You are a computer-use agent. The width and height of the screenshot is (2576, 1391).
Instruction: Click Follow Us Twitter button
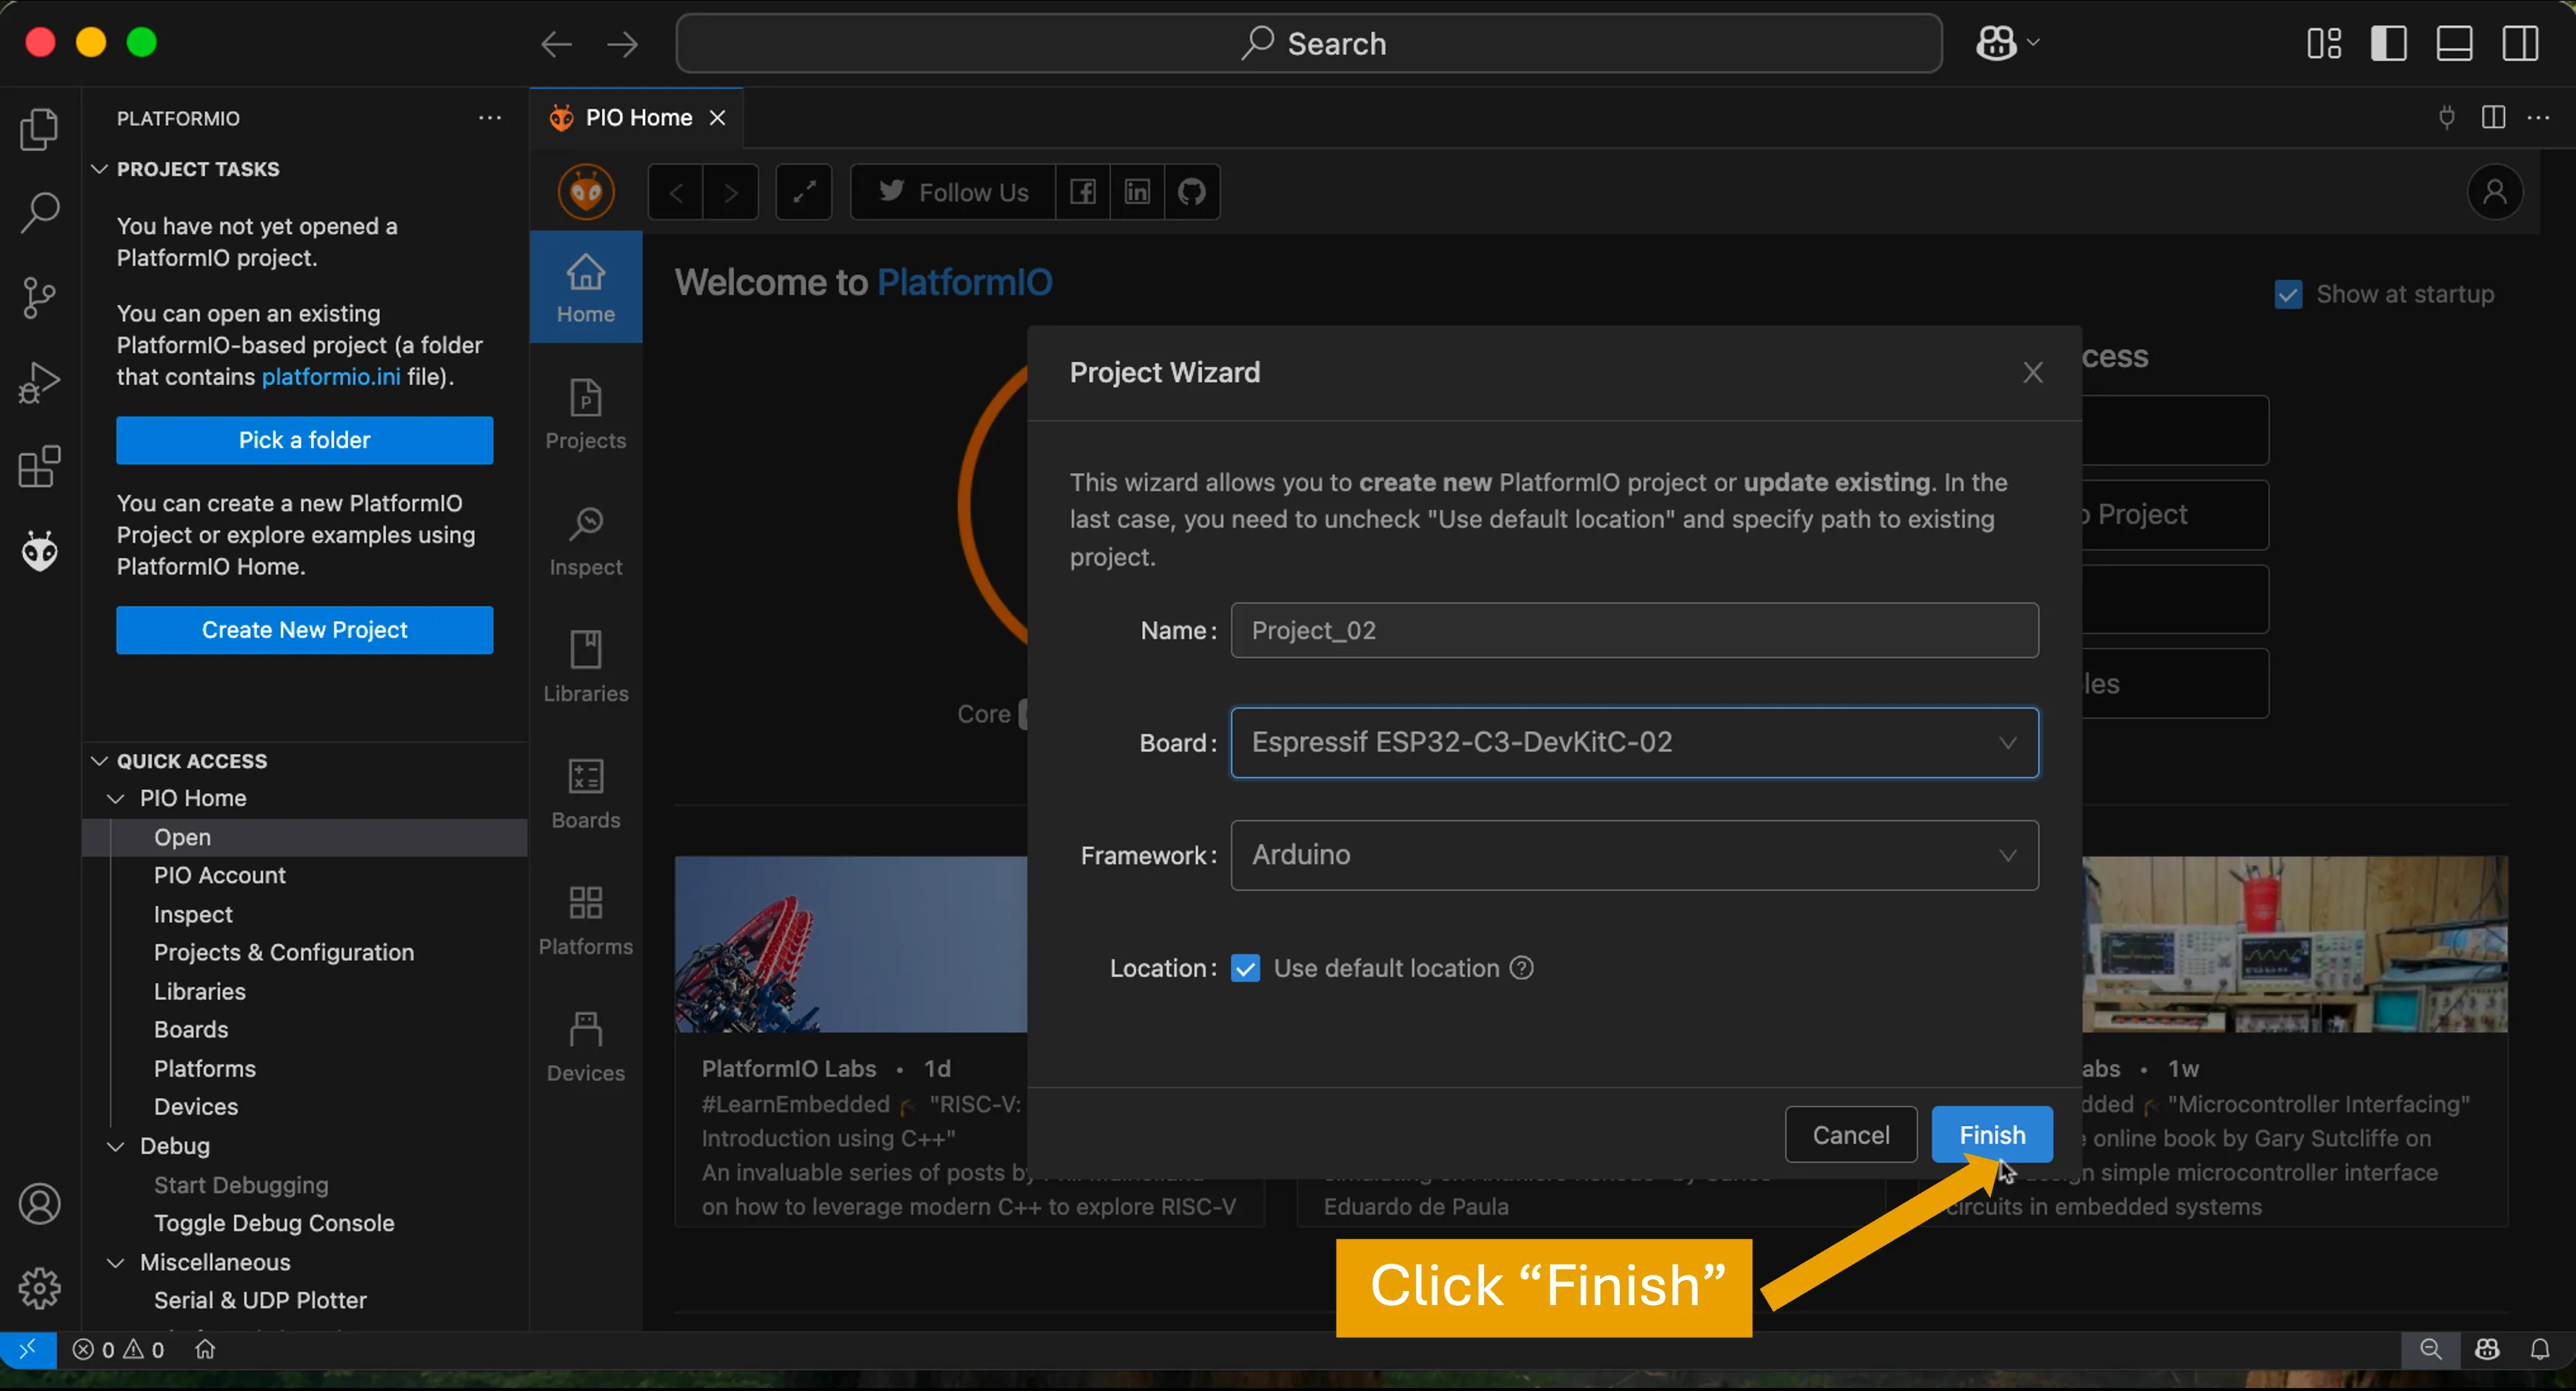(x=953, y=192)
